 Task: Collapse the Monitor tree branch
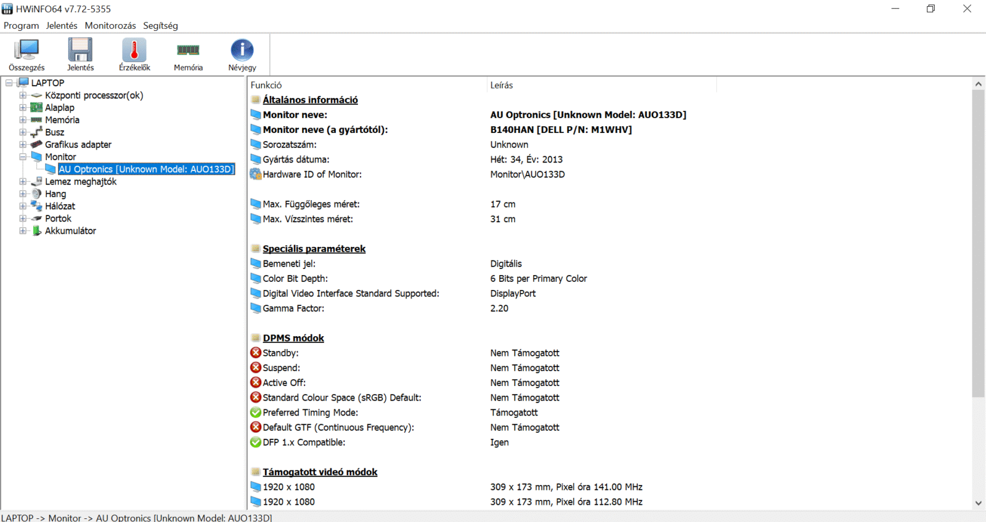[x=23, y=157]
